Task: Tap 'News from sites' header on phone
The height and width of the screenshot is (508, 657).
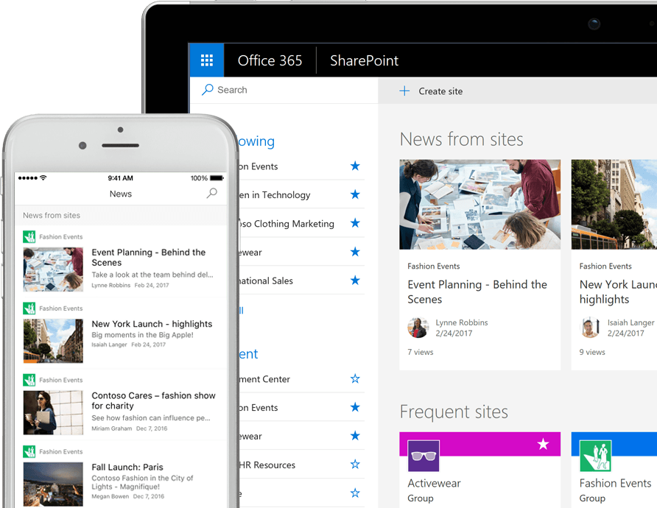Action: [x=52, y=215]
